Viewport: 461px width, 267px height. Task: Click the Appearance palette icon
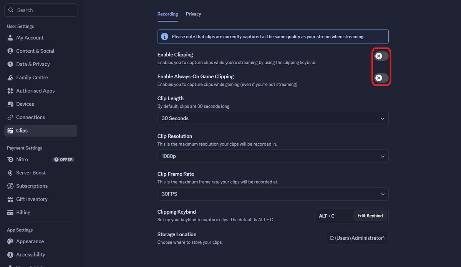[x=10, y=242]
